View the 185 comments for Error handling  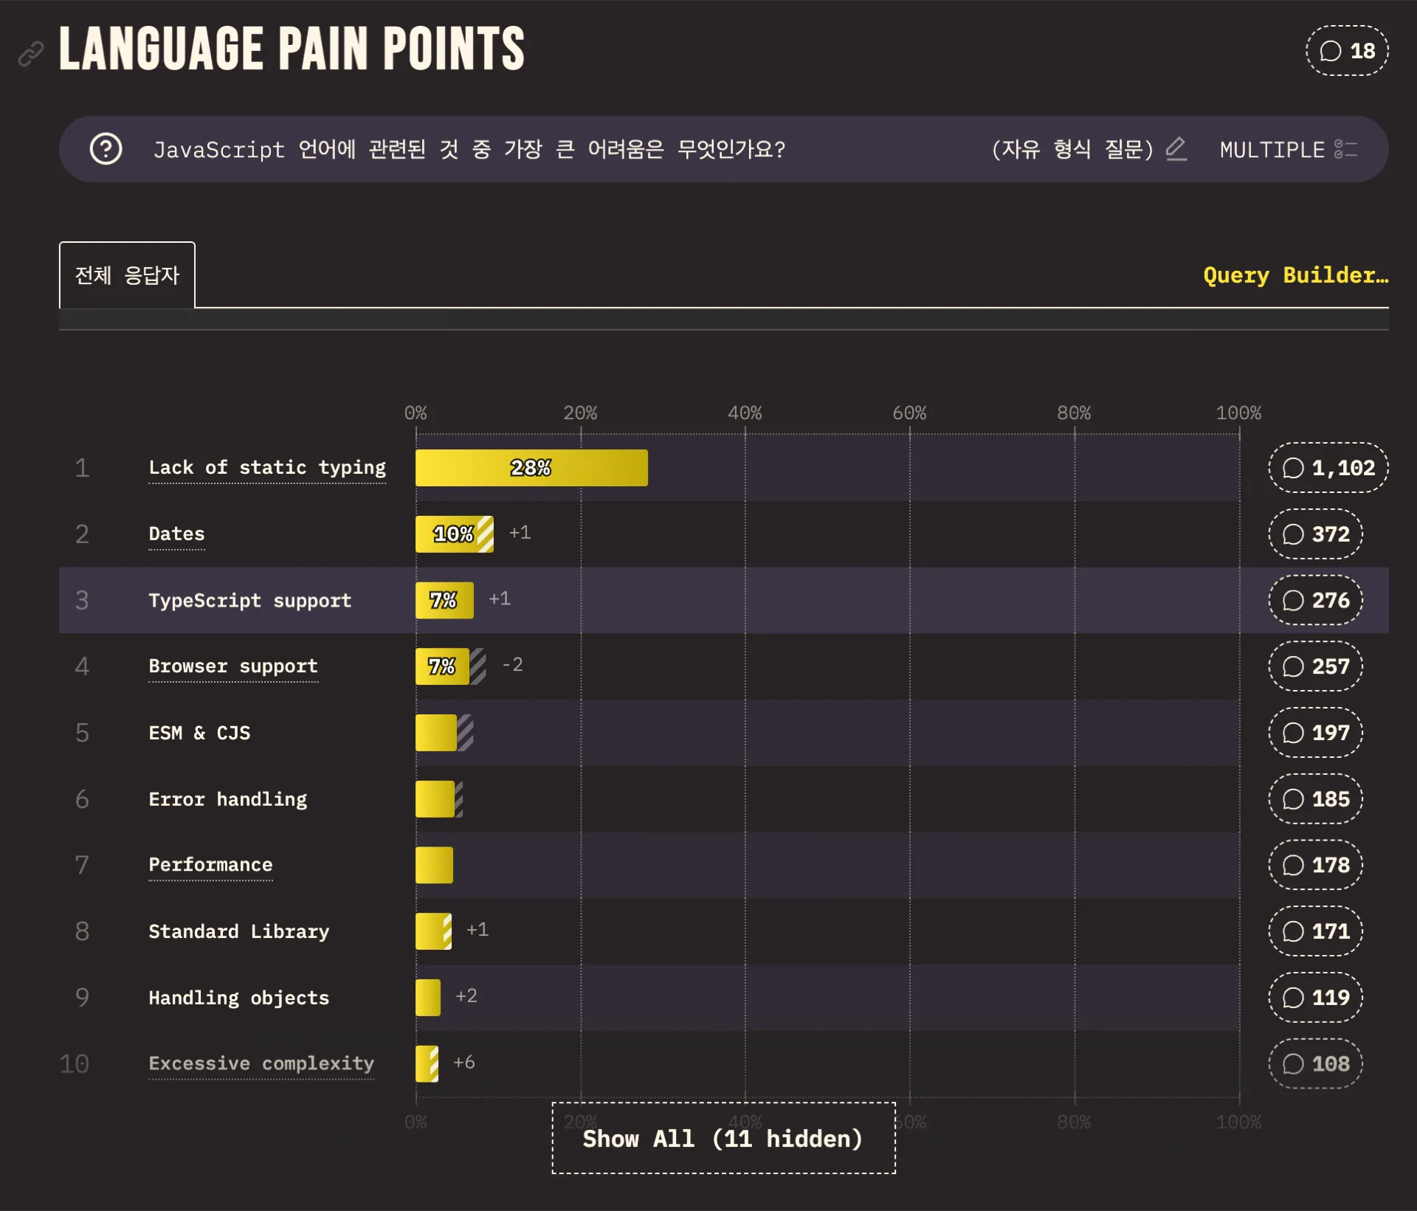(x=1316, y=798)
